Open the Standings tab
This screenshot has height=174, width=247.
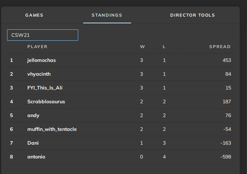107,15
